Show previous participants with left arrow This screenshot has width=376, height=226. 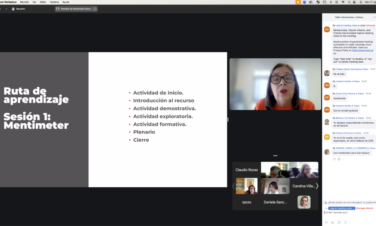233,186
